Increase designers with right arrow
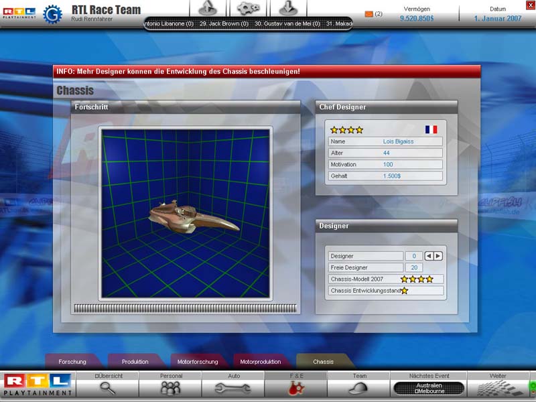 coord(438,256)
